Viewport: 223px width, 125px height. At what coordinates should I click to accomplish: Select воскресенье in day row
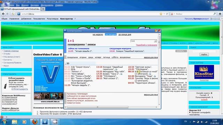(125, 57)
